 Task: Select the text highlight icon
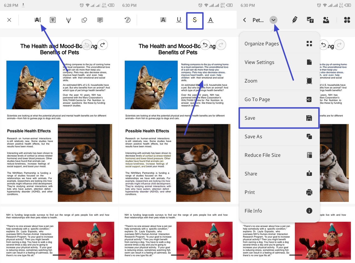[x=163, y=20]
